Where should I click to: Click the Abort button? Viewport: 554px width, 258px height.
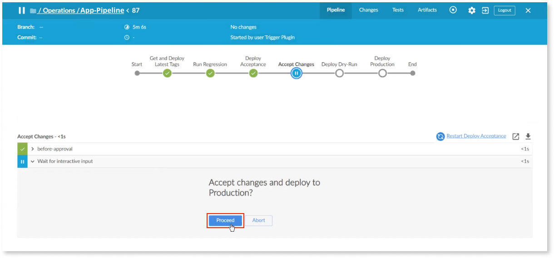coord(259,220)
